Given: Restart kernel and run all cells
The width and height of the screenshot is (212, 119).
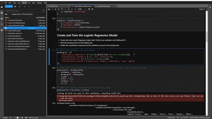Looking at the screenshot, I should click(75, 9).
